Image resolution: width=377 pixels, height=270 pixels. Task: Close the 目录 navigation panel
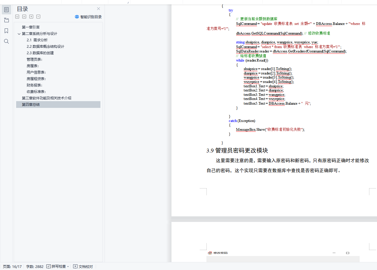click(98, 9)
